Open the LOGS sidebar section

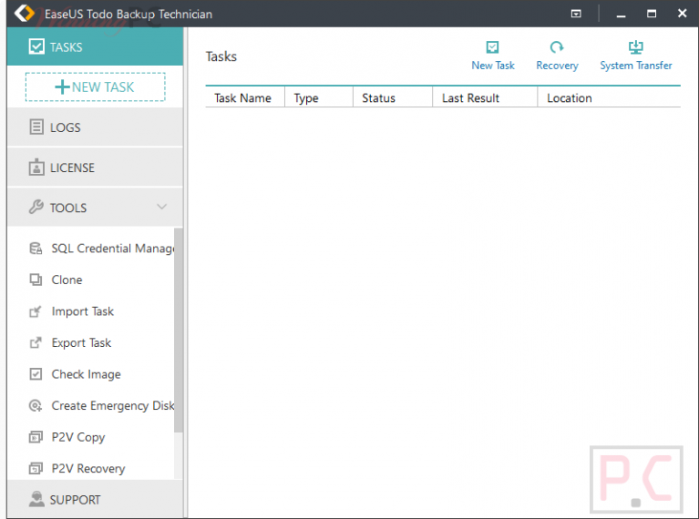95,127
